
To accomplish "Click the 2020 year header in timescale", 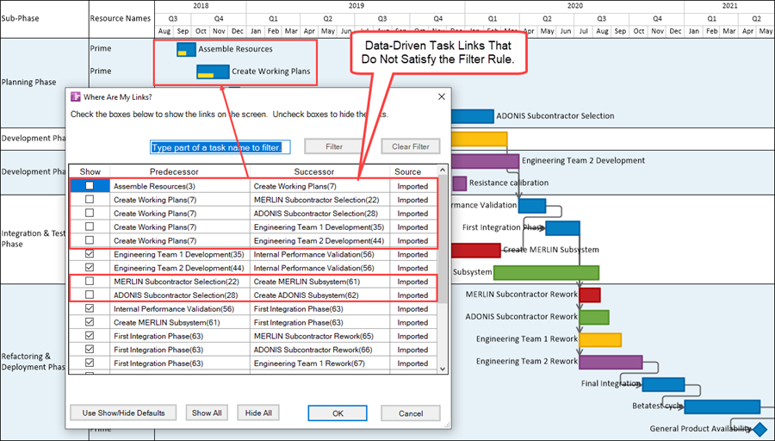I will point(574,6).
